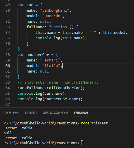Click this.model at the end of line 54
134x148 pixels.
(x=114, y=33)
